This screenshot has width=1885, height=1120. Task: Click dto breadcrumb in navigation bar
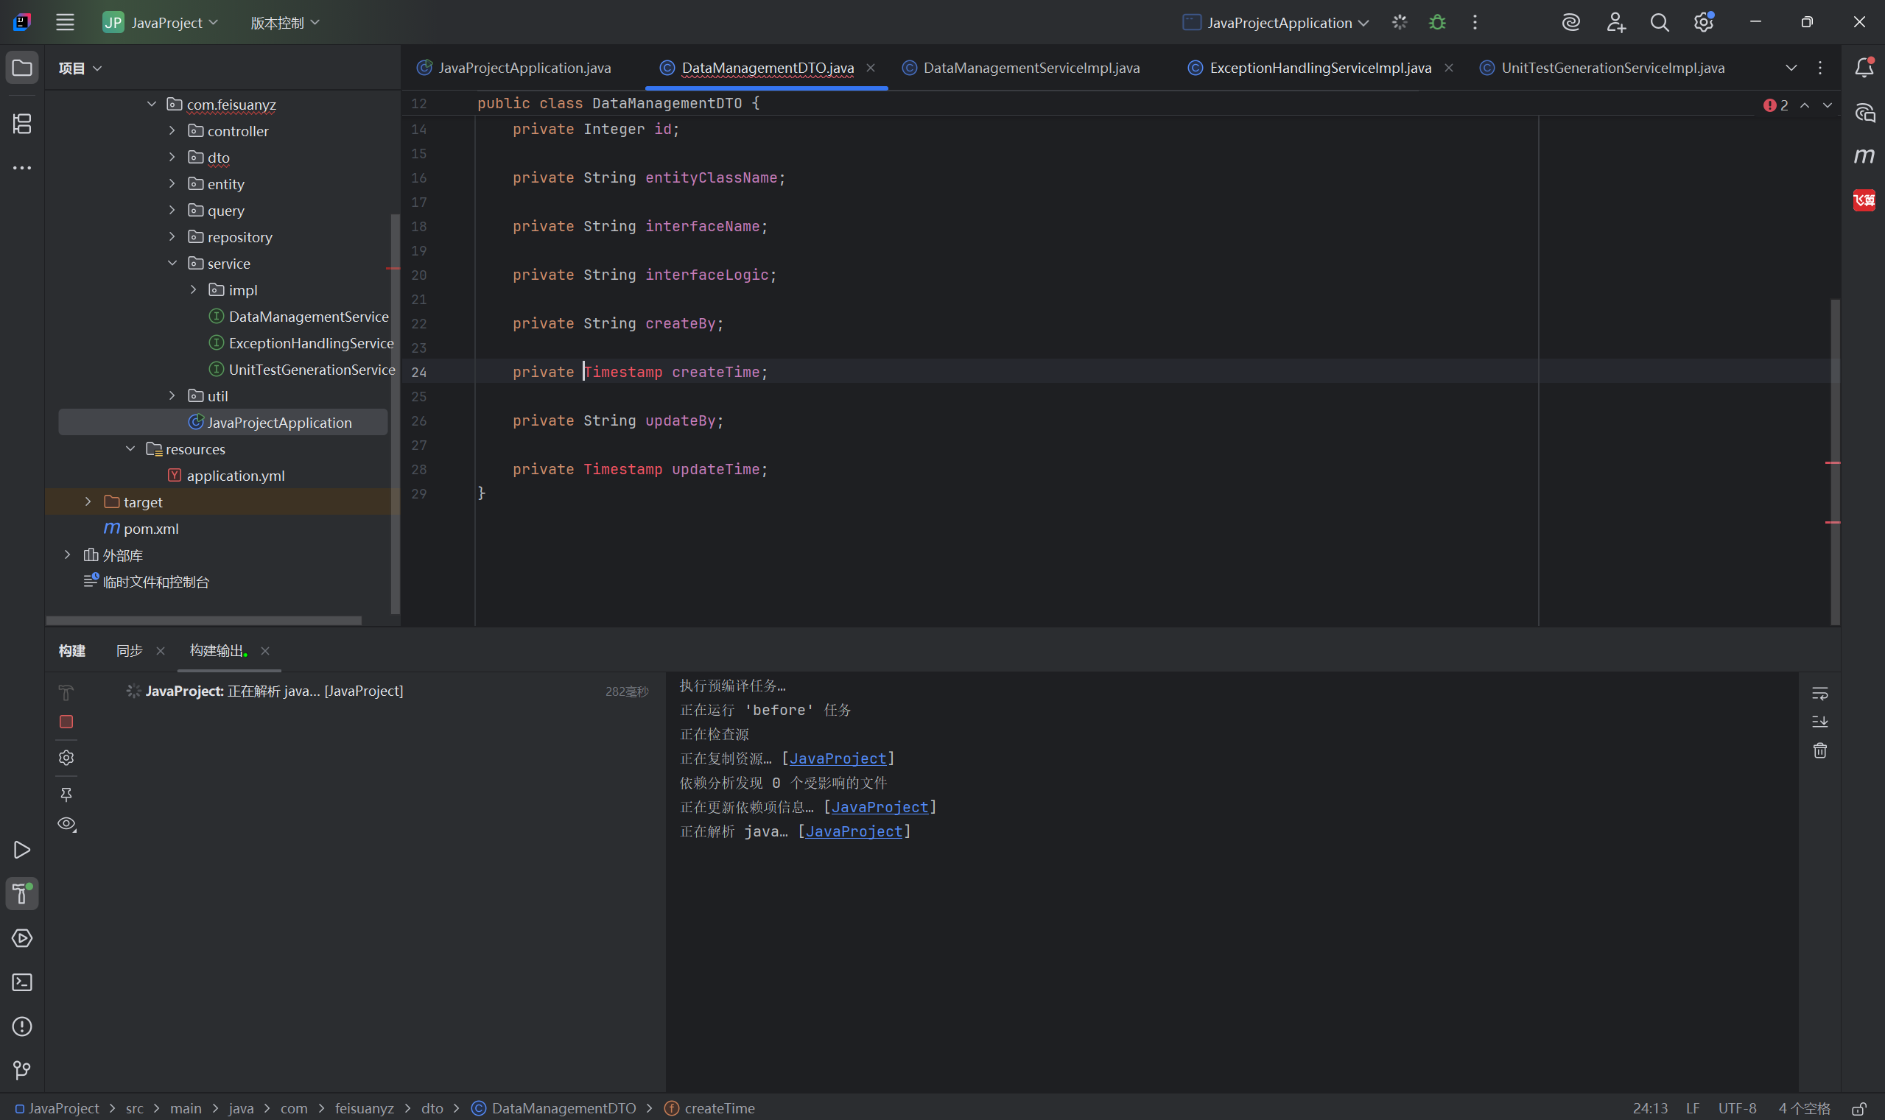click(432, 1108)
